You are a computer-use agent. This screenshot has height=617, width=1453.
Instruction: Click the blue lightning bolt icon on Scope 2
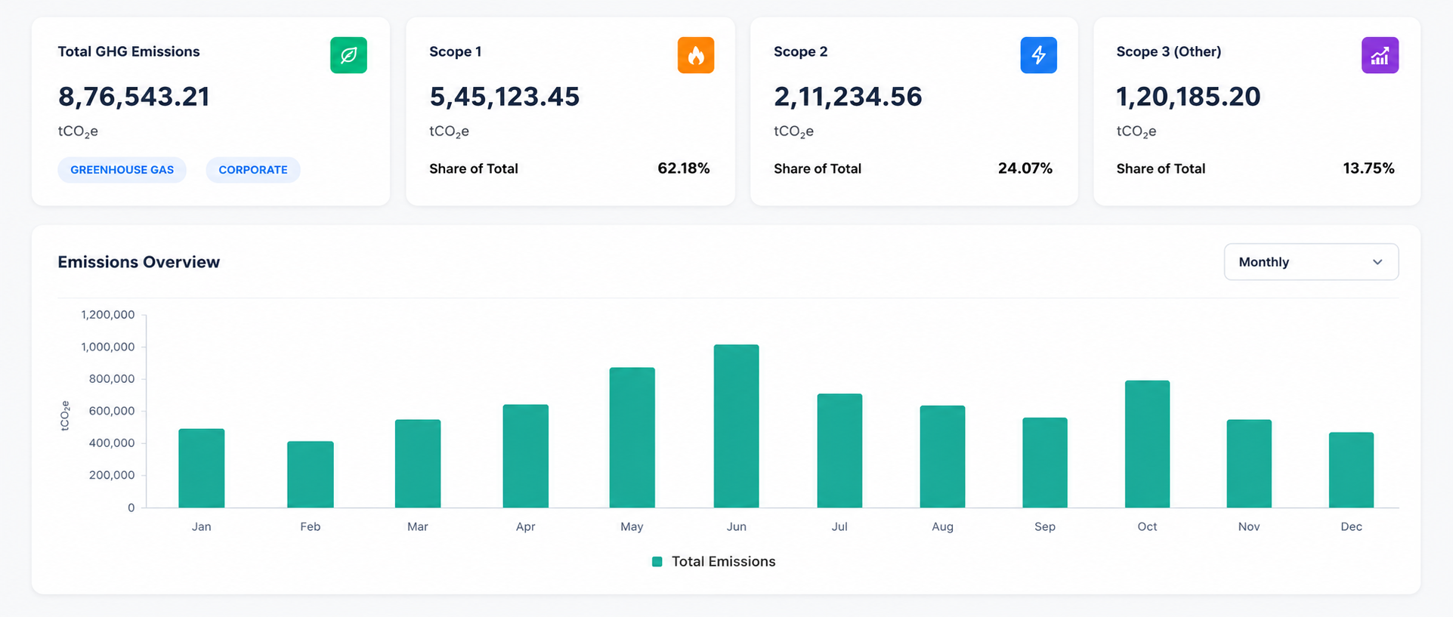click(x=1039, y=55)
